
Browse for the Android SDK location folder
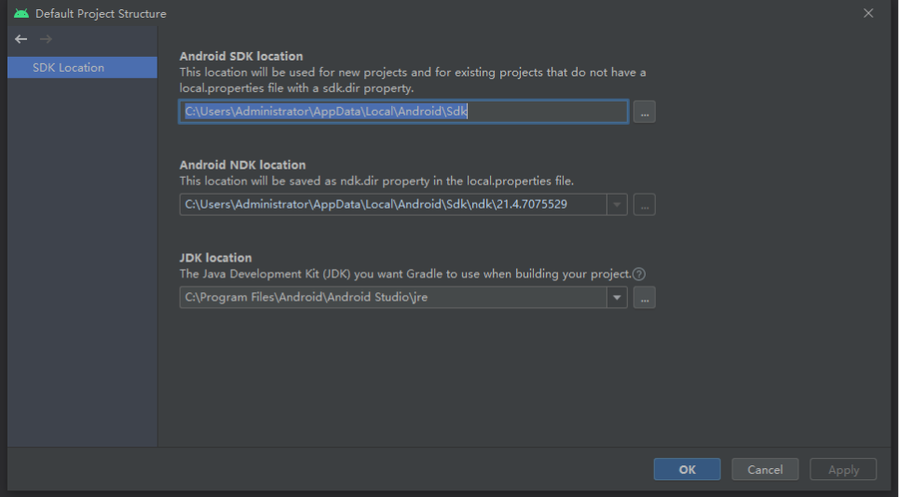click(x=644, y=112)
